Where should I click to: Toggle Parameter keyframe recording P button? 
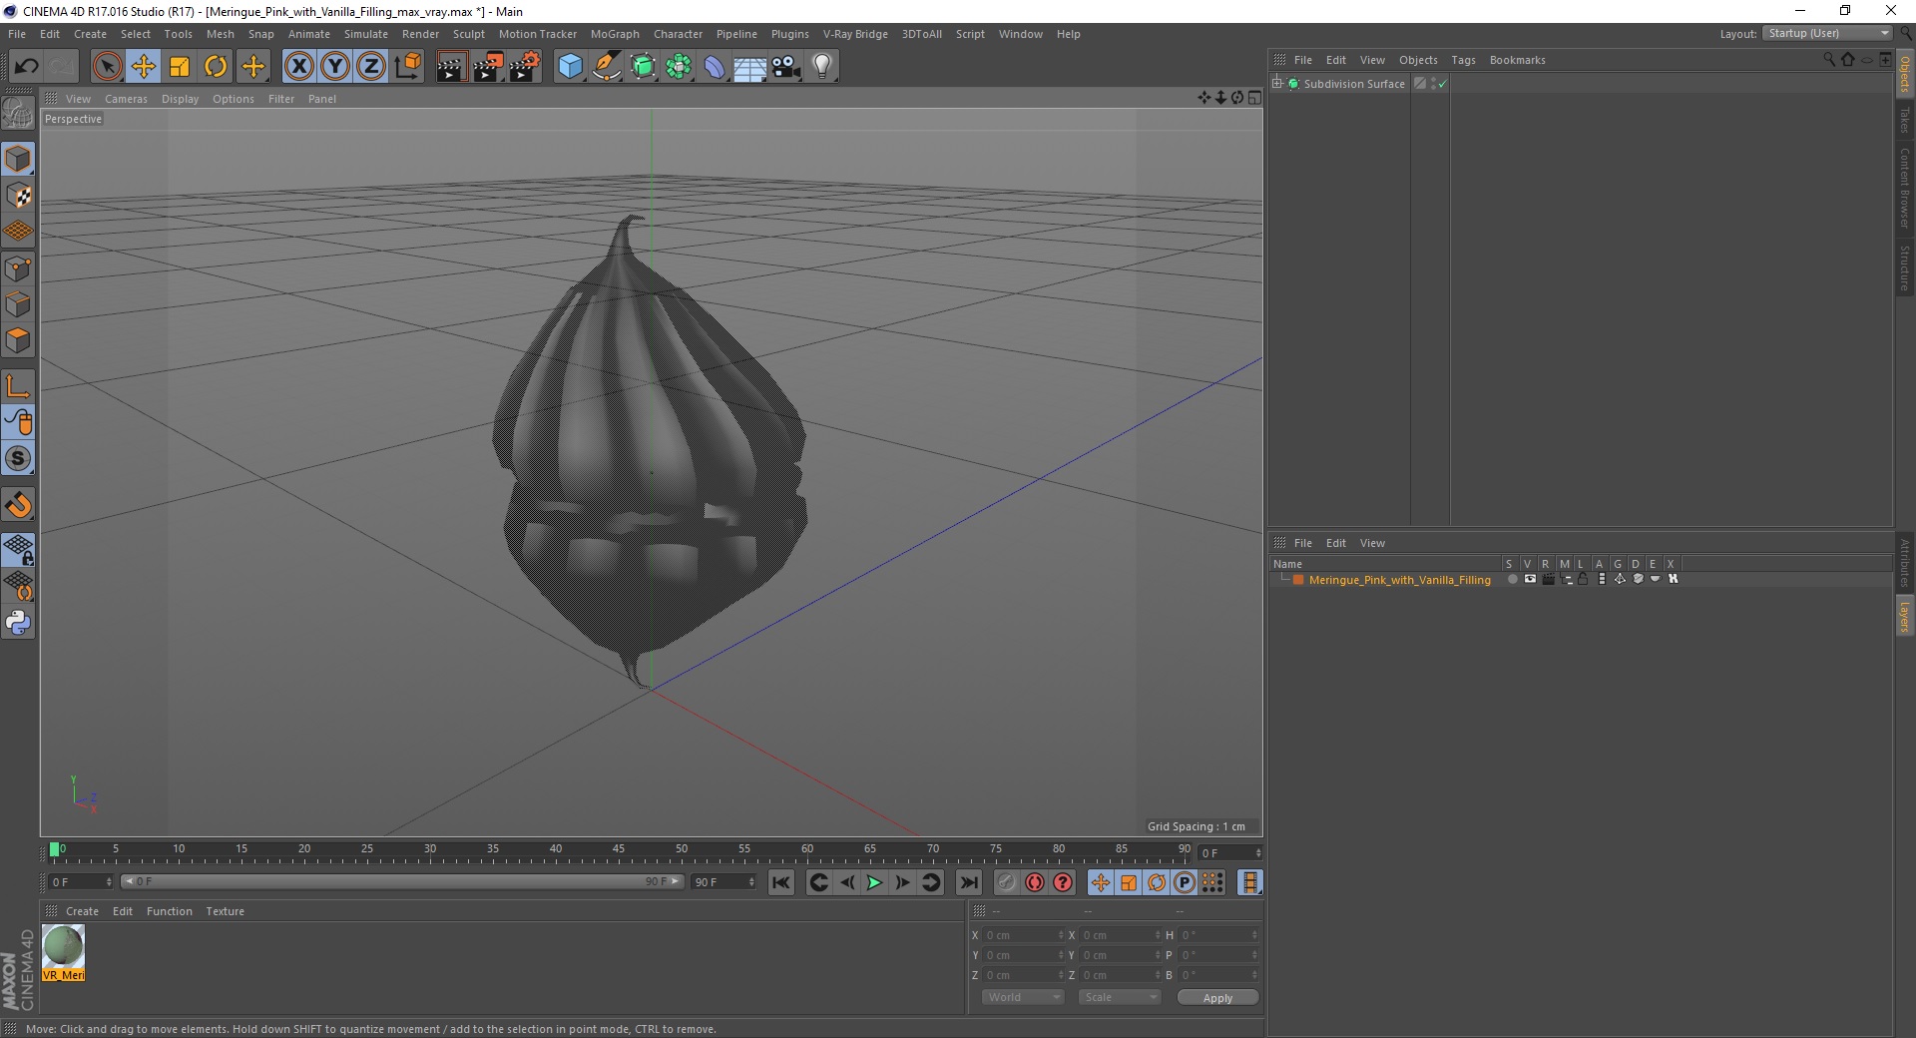[1184, 882]
